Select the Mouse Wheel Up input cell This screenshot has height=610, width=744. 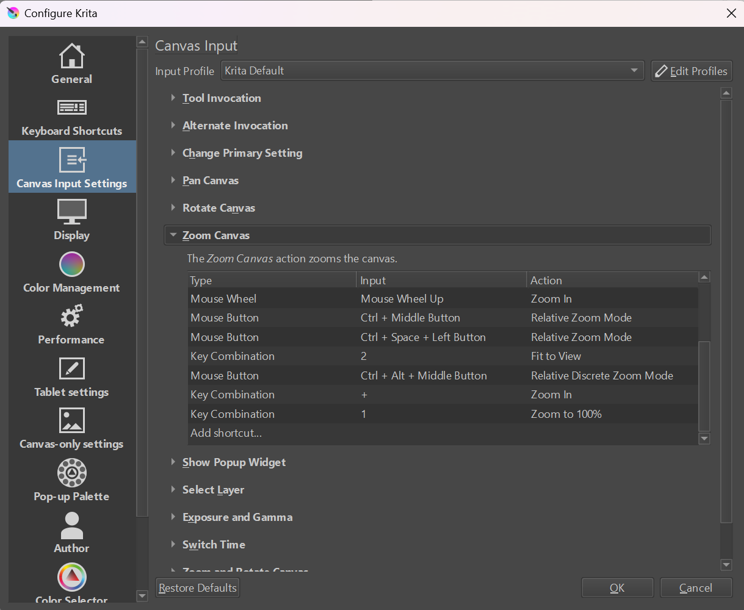click(x=442, y=299)
